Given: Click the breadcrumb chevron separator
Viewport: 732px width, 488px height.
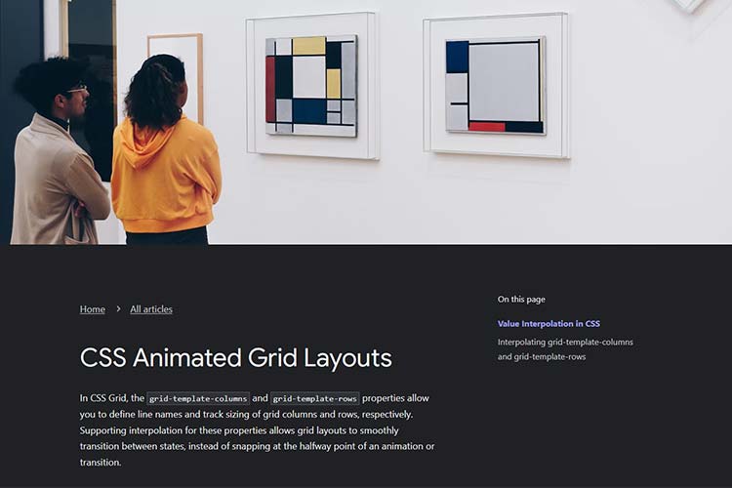Looking at the screenshot, I should 118,309.
